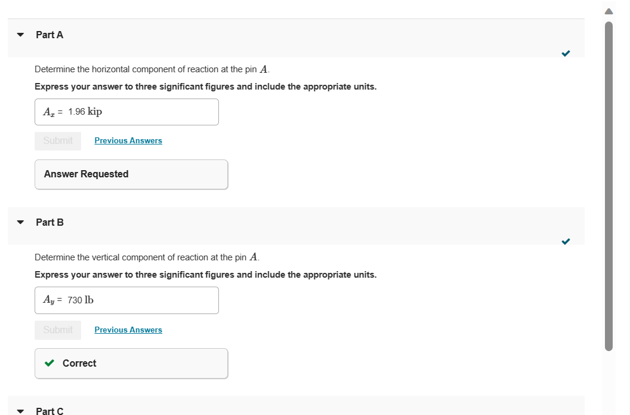
Task: Open Previous Answers for Part A
Action: [x=128, y=140]
